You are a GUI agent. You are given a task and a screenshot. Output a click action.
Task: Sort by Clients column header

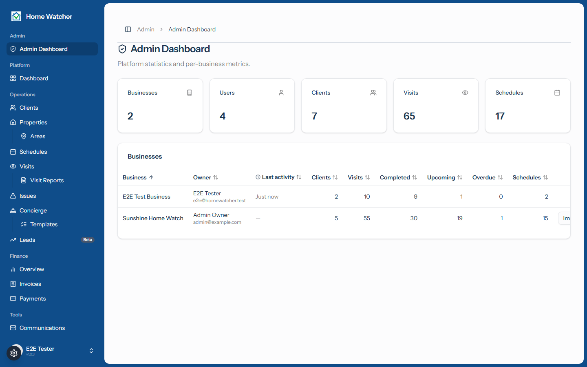325,177
